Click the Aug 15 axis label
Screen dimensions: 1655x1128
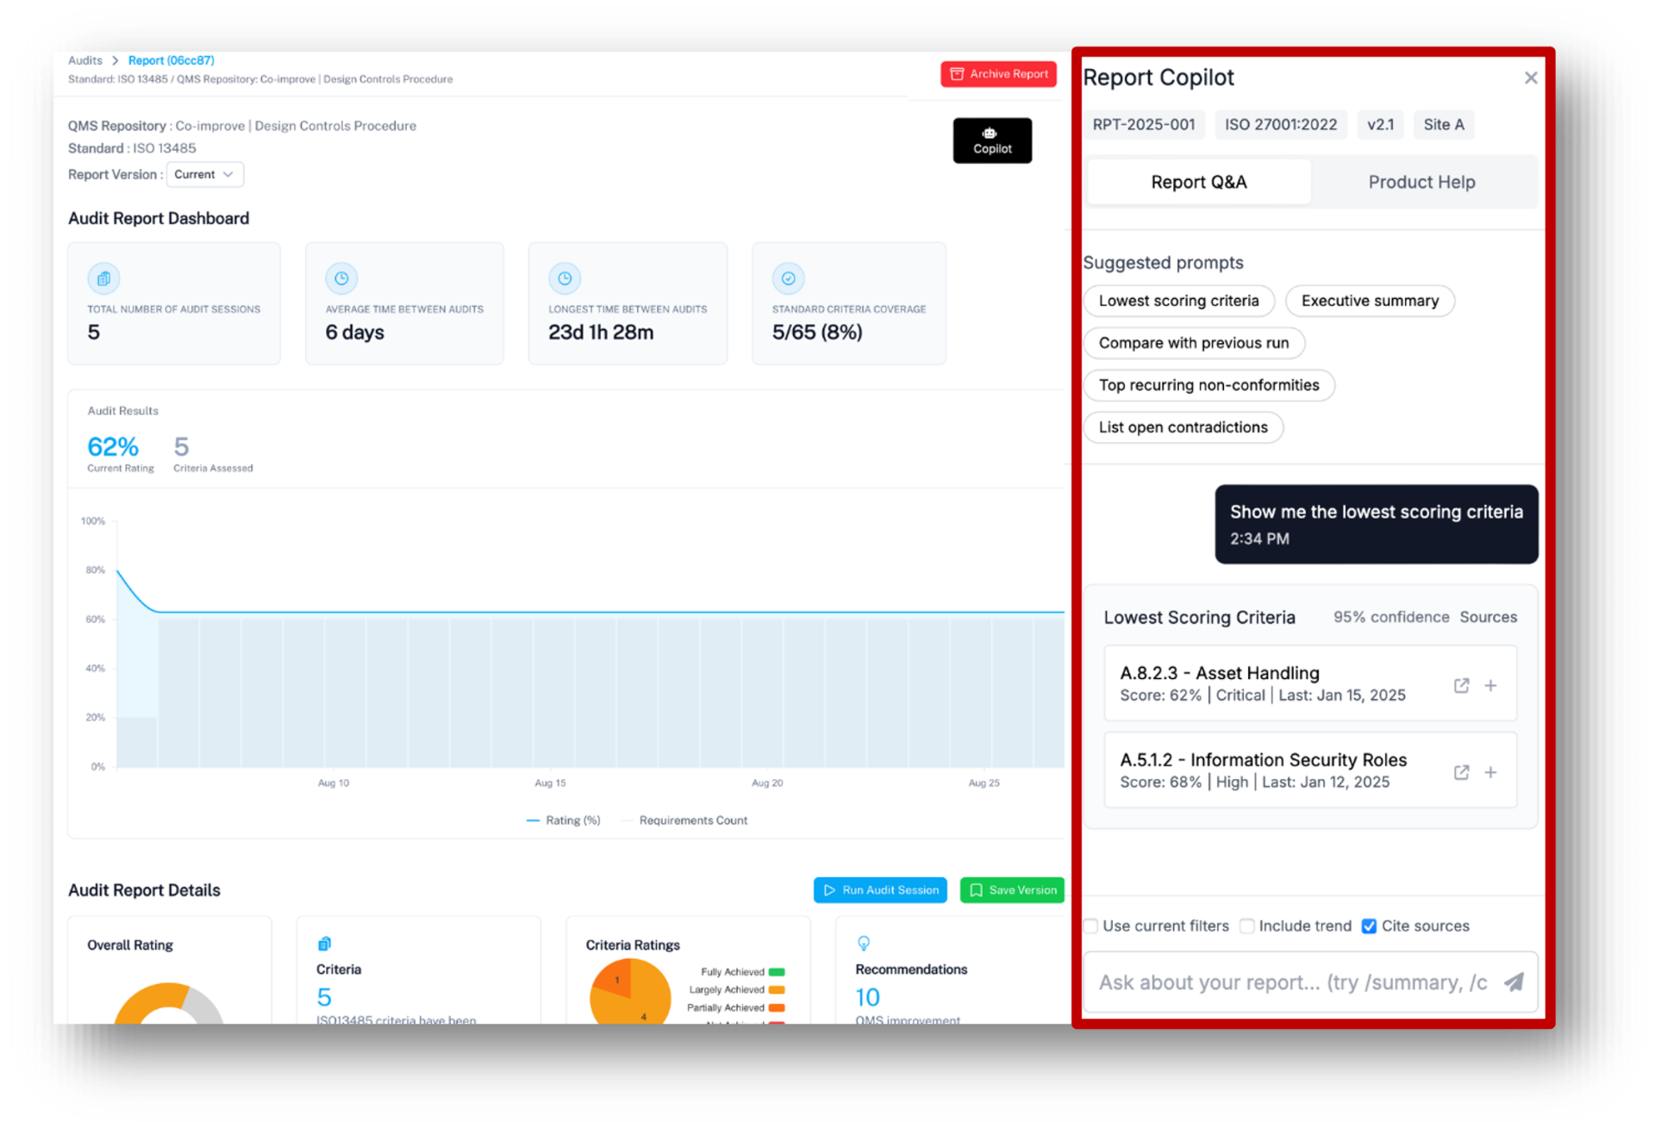[550, 783]
